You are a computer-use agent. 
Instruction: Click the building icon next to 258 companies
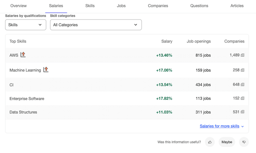[x=243, y=70]
